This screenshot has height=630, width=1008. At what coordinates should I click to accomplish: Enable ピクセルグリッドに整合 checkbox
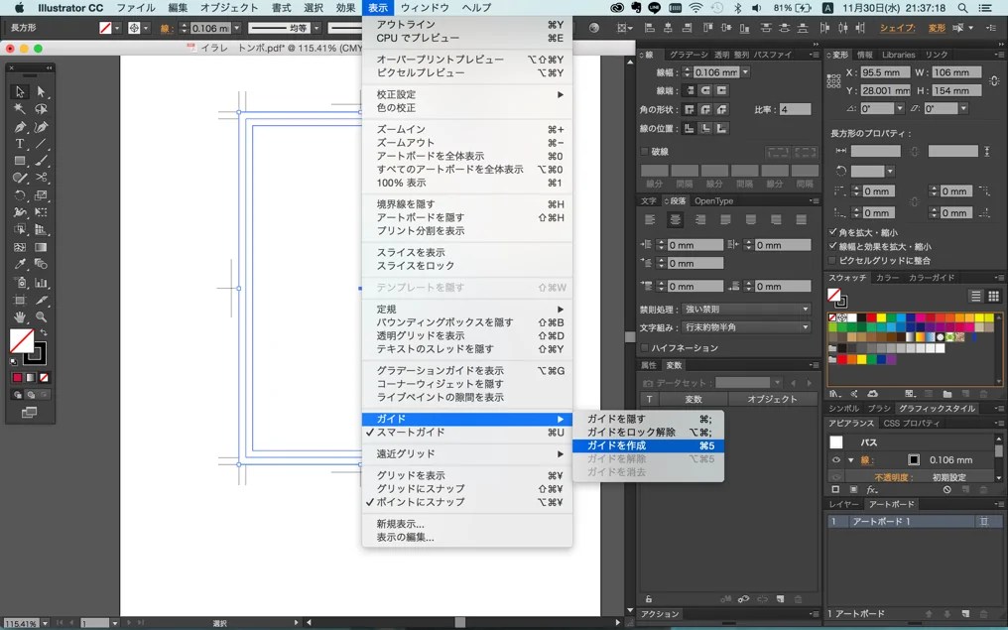833,260
